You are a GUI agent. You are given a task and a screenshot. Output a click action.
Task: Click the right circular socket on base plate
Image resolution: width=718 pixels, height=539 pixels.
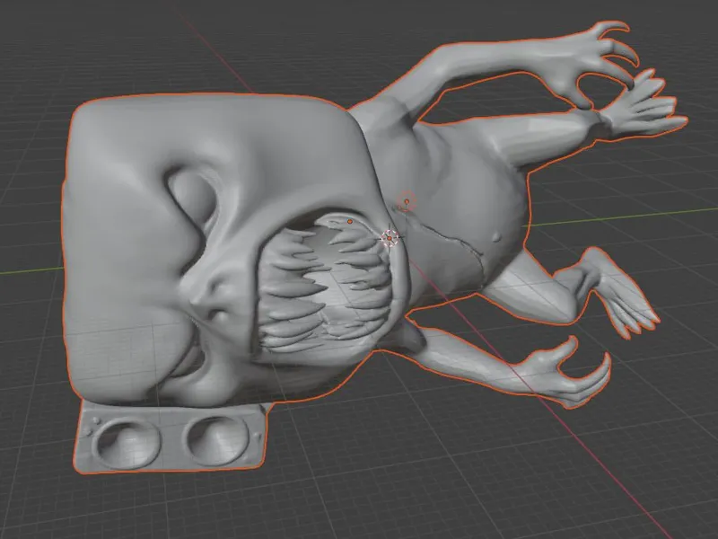(218, 440)
